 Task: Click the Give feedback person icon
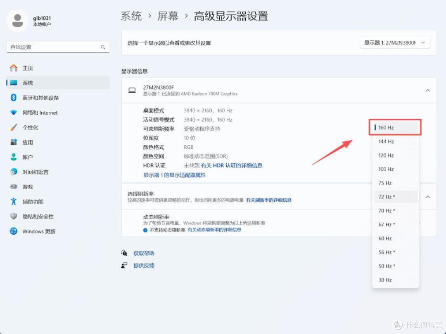tap(124, 265)
